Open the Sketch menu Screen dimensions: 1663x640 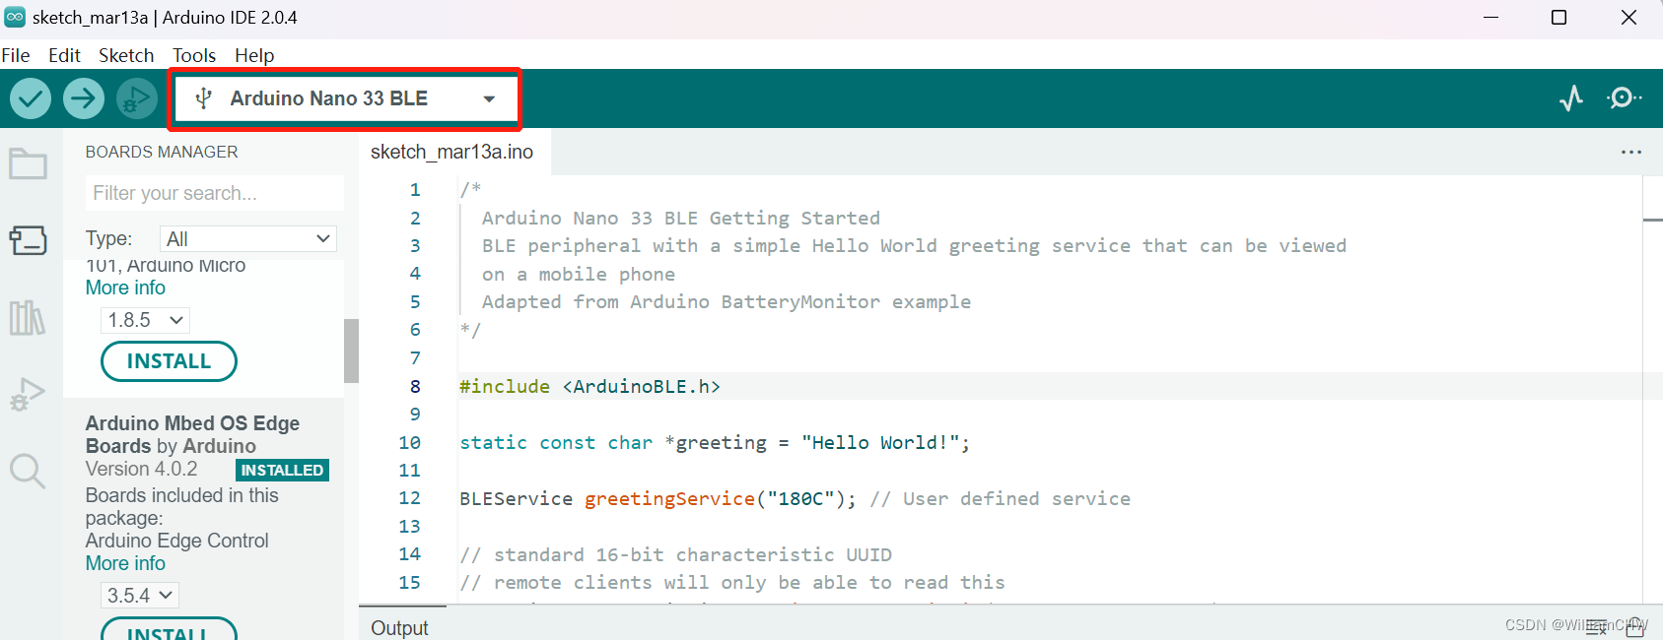(126, 55)
